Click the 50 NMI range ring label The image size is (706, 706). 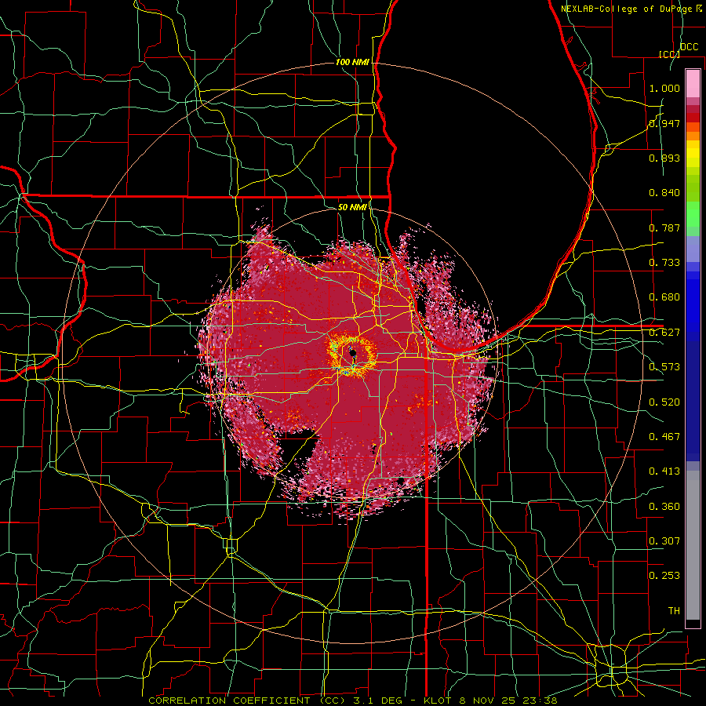(352, 207)
